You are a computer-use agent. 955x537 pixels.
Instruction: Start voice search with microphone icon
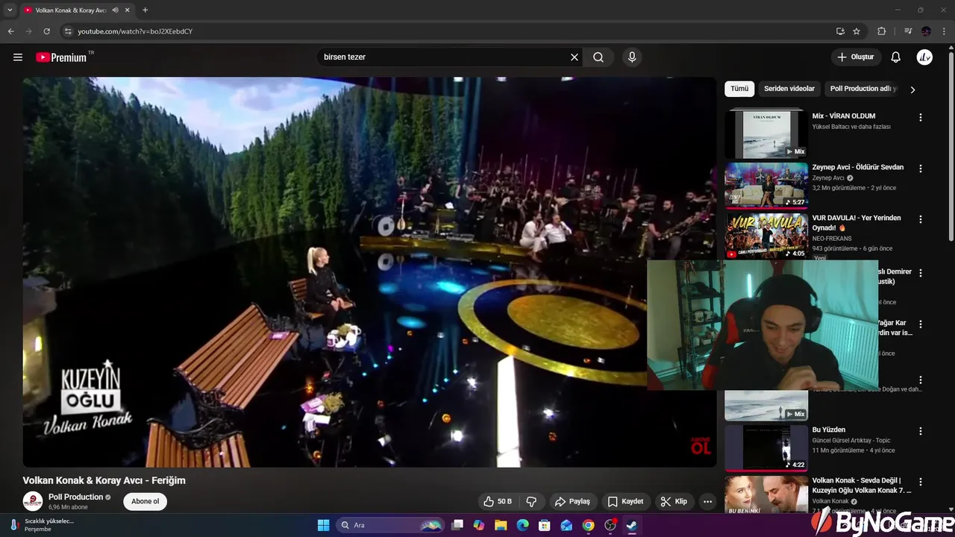632,57
